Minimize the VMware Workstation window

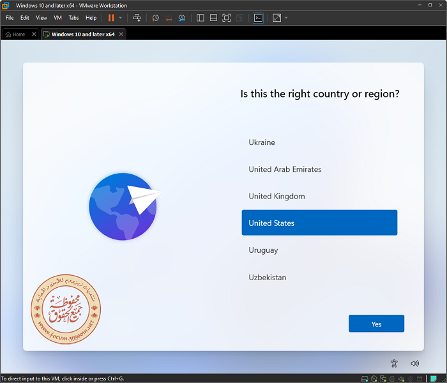pos(420,5)
